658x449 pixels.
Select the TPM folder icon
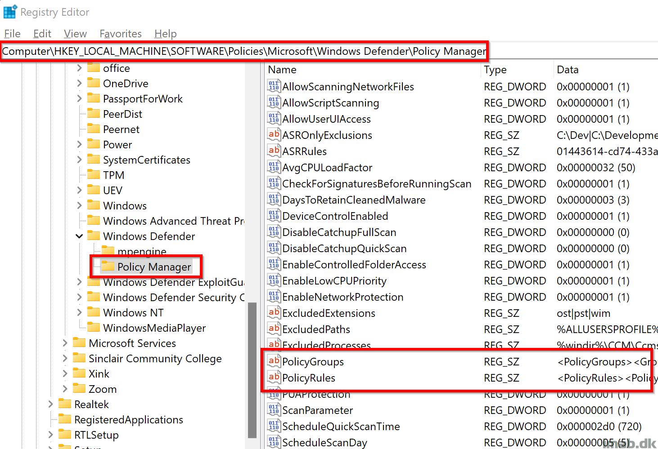[94, 174]
